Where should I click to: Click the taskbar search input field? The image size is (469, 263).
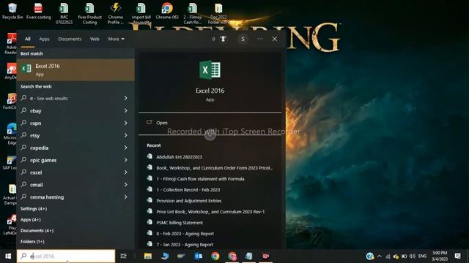tap(66, 256)
